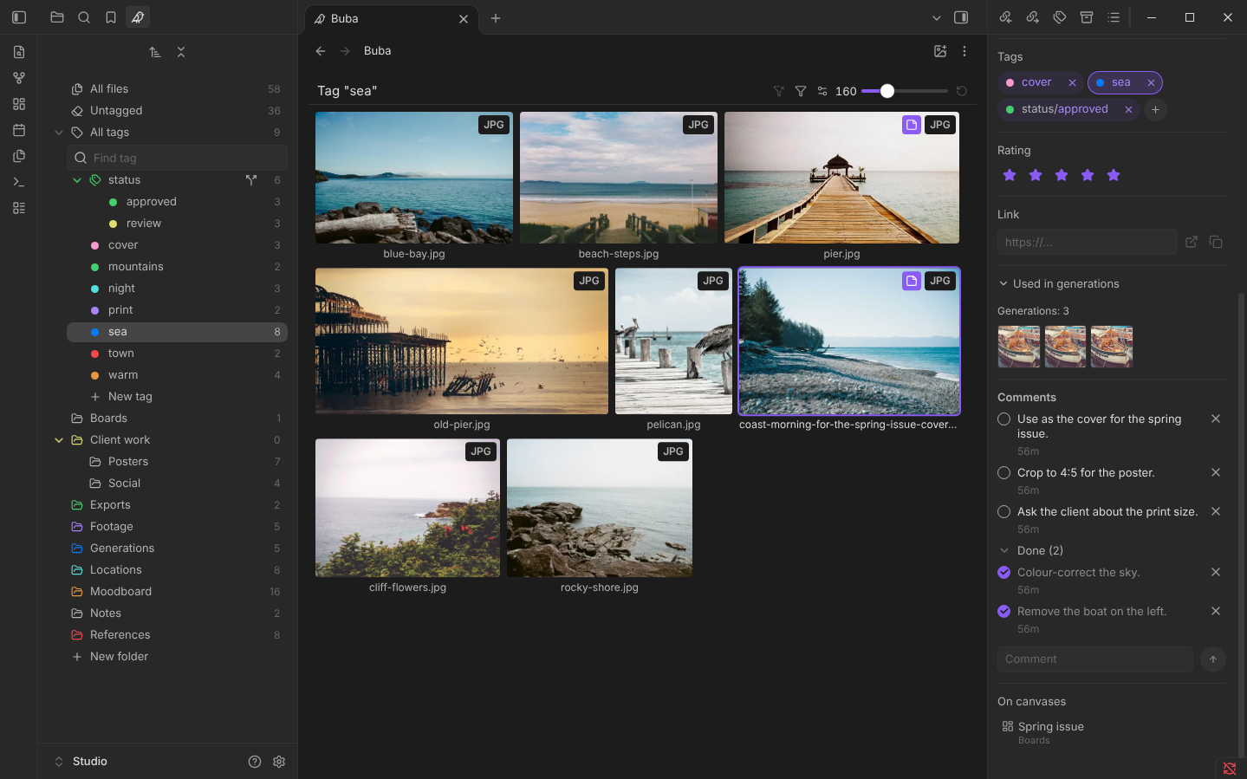Reset the thumbnail size icon
The height and width of the screenshot is (779, 1247).
point(962,91)
